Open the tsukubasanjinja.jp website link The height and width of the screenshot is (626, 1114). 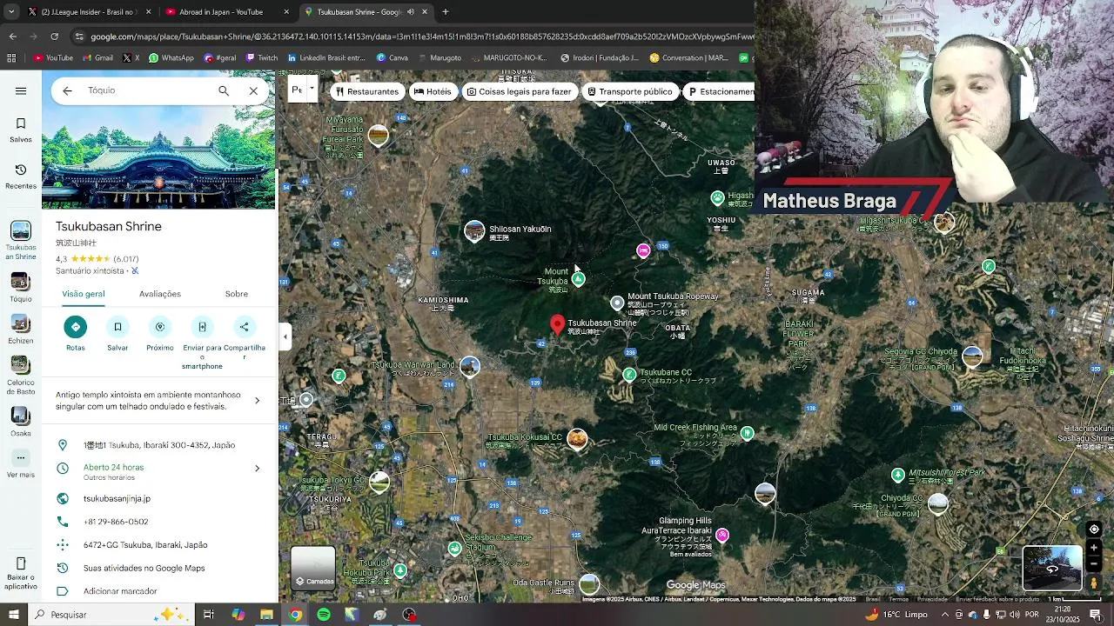coord(117,499)
